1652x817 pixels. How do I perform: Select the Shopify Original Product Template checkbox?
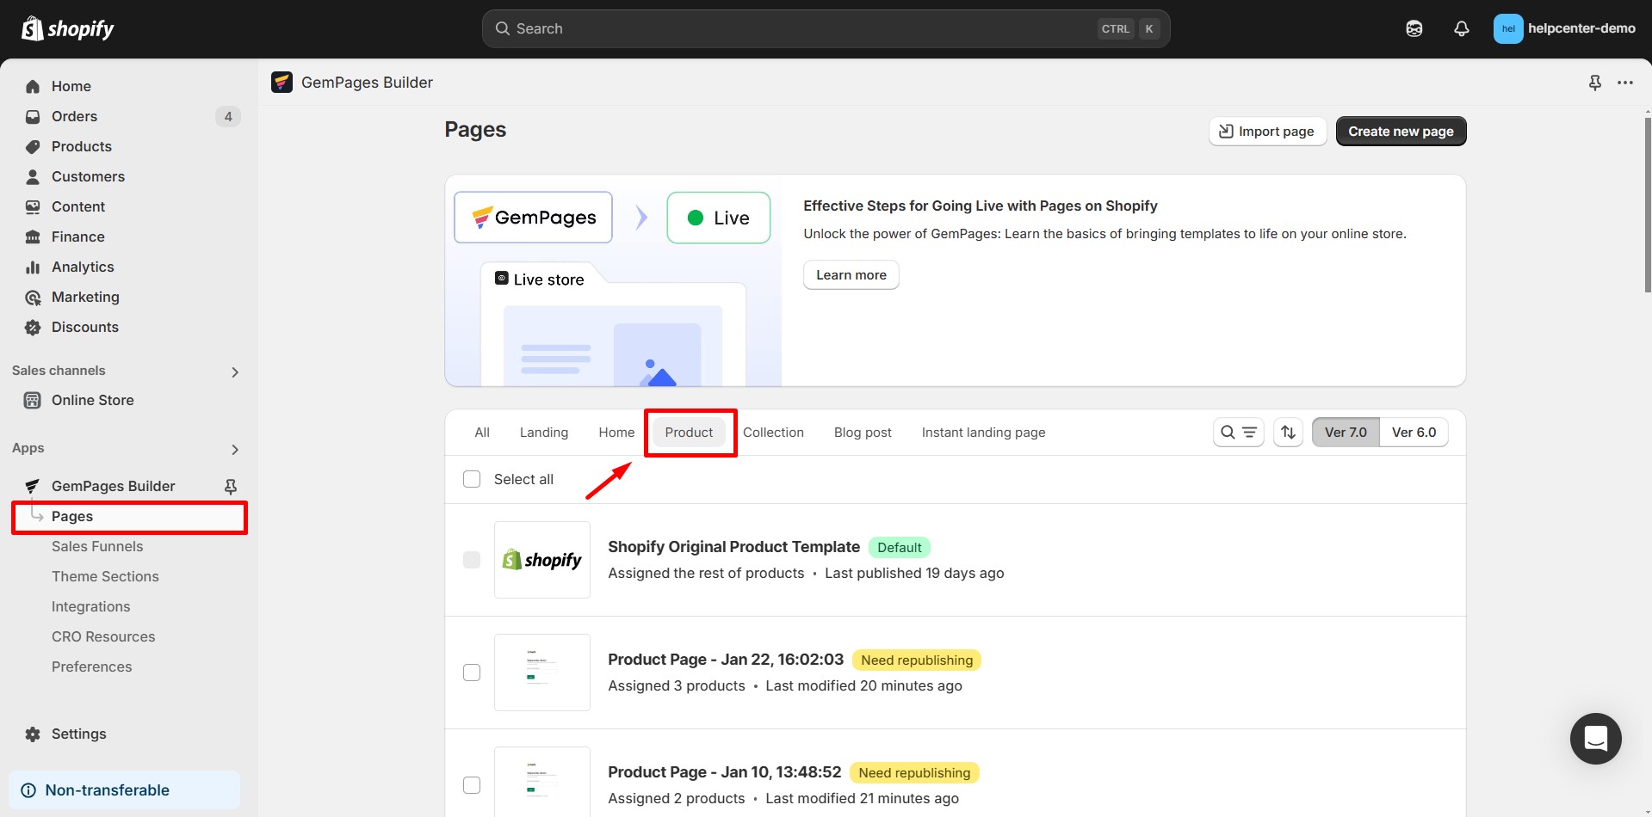[x=472, y=559]
